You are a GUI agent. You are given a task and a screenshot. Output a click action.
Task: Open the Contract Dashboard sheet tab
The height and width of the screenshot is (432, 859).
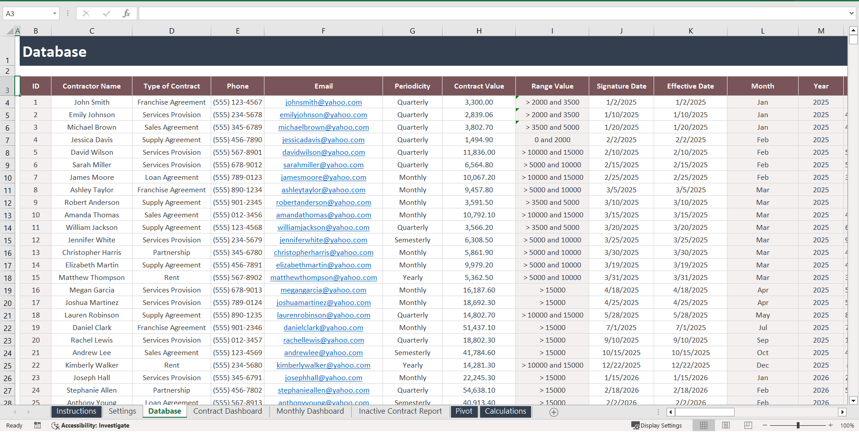click(228, 411)
